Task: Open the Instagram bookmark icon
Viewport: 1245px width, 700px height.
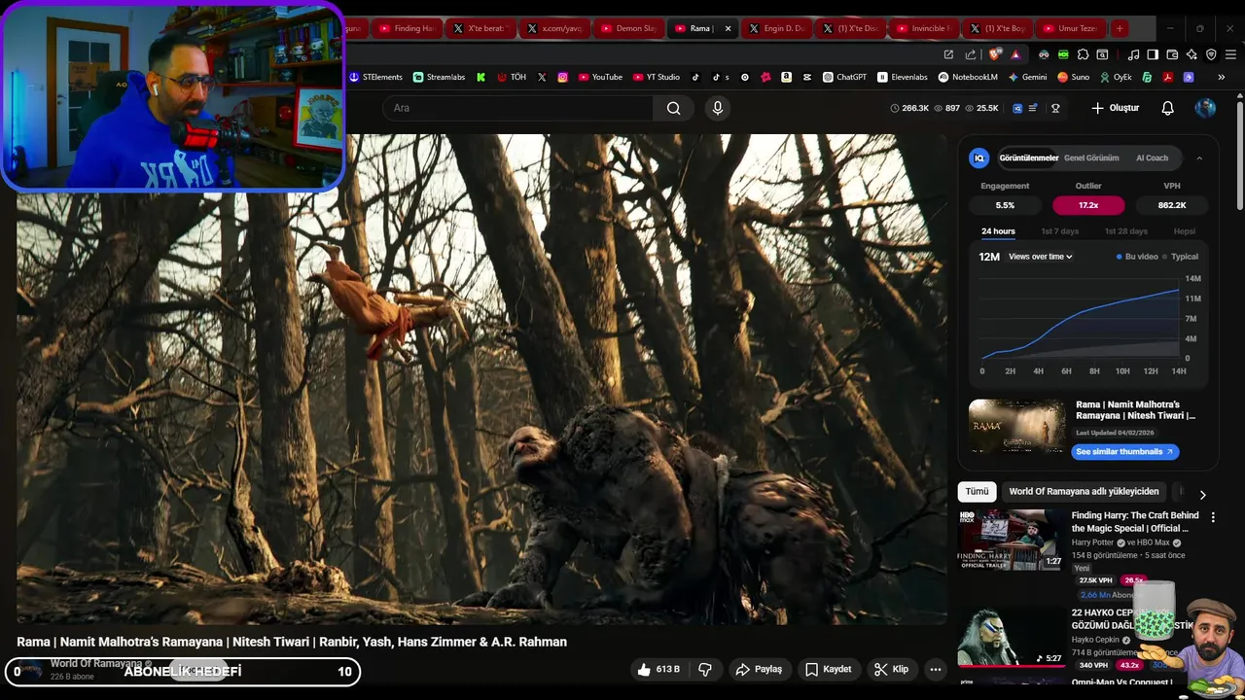Action: point(562,77)
